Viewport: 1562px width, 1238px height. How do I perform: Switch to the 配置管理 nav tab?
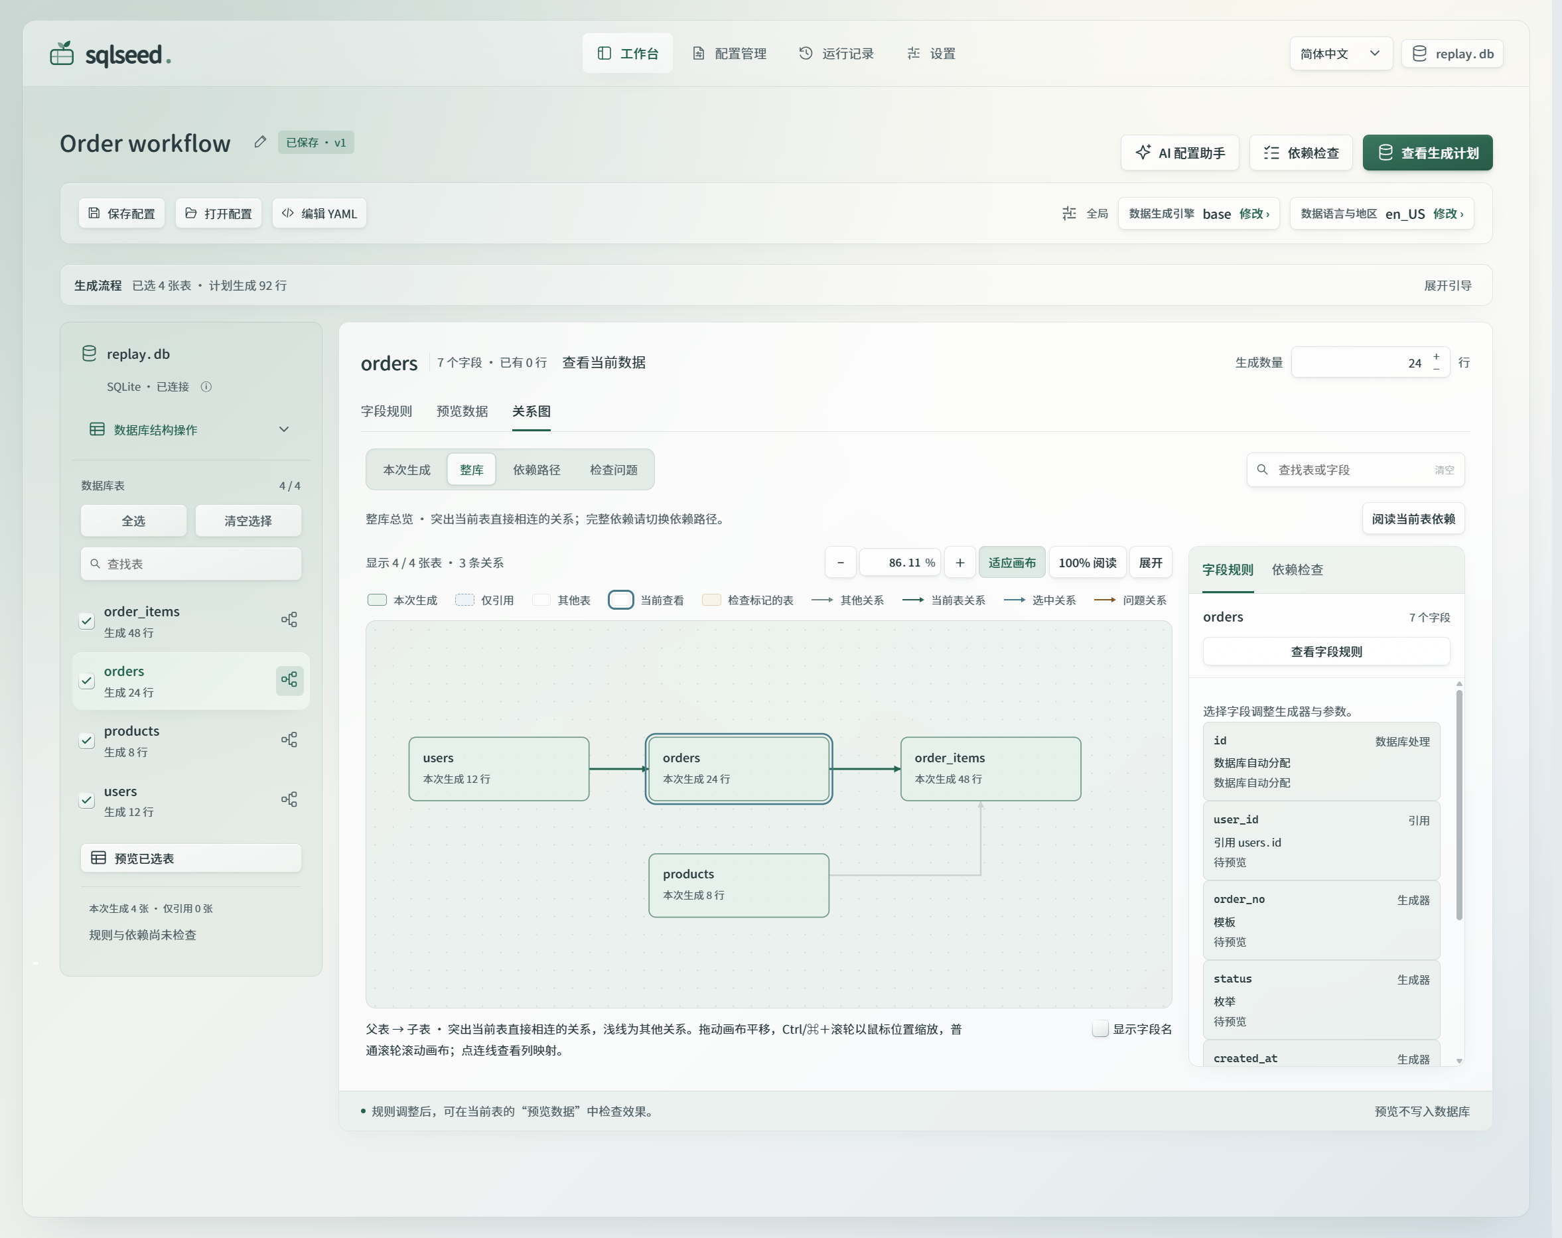729,54
